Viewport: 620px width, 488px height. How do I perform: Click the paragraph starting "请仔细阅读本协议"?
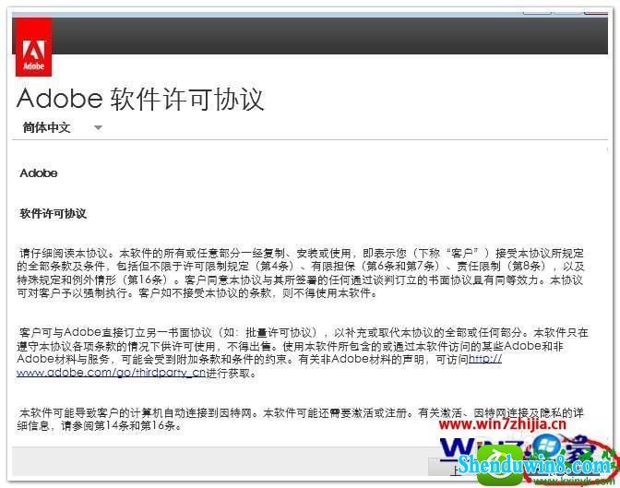(x=302, y=273)
